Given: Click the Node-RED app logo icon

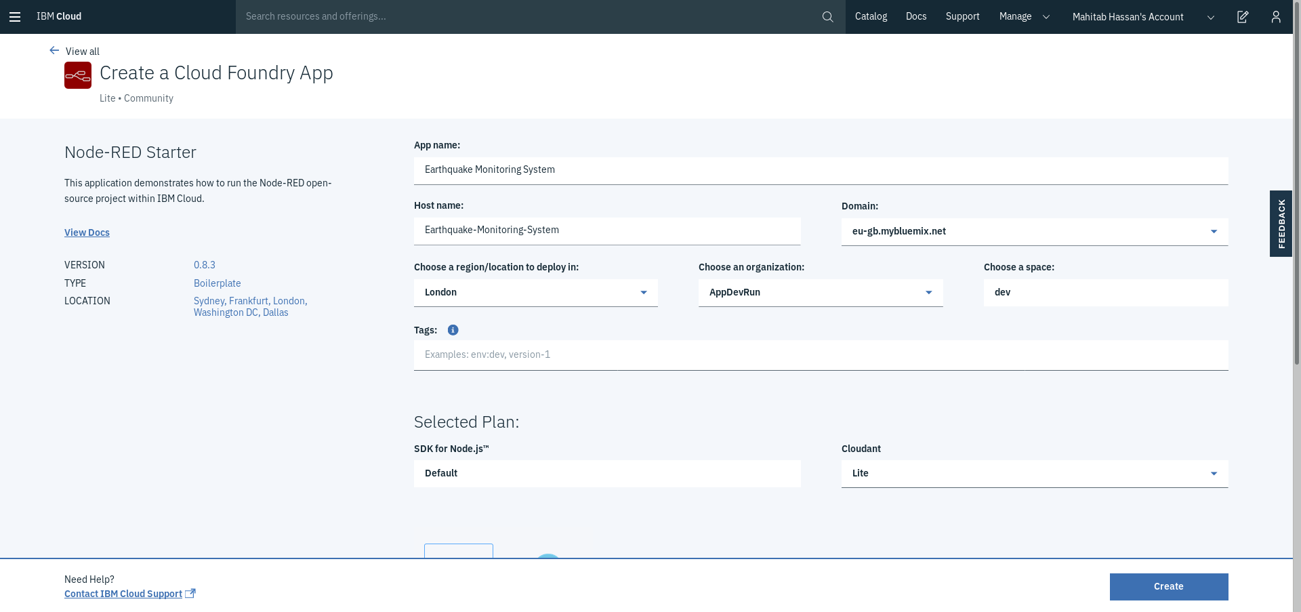Looking at the screenshot, I should click(x=78, y=75).
